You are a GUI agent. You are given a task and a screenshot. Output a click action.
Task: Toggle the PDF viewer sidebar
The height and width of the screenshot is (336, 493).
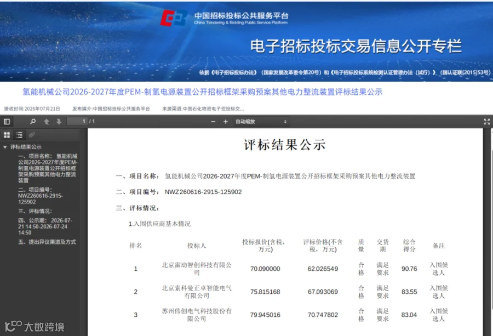point(7,122)
